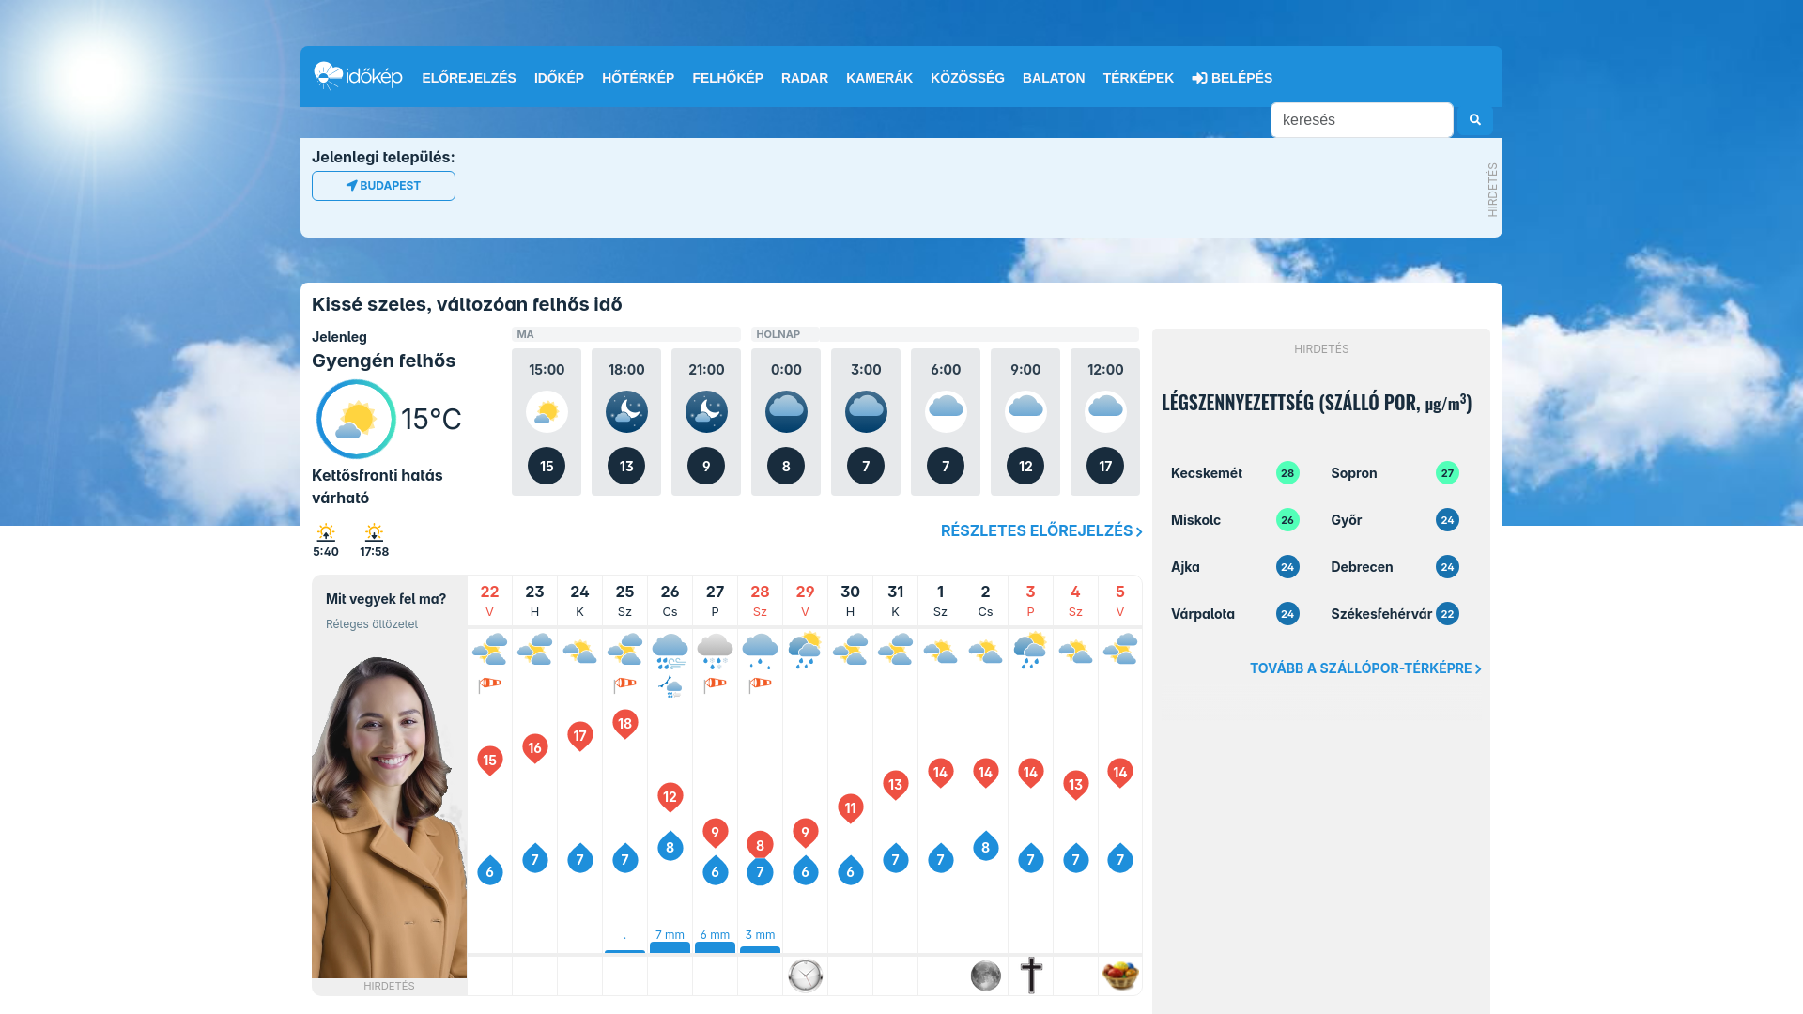
Task: Click into the keresés search field
Action: 1362,119
